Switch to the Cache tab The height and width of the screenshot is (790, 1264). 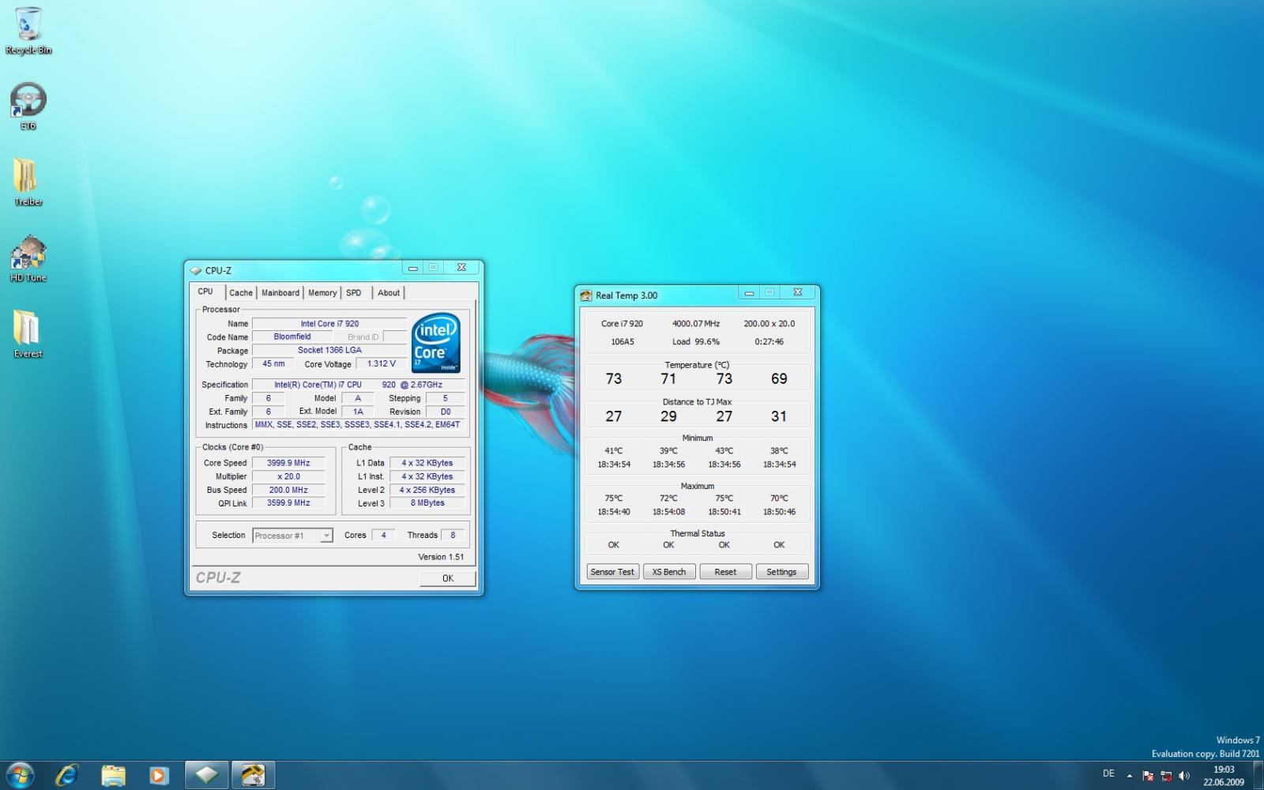(x=241, y=292)
